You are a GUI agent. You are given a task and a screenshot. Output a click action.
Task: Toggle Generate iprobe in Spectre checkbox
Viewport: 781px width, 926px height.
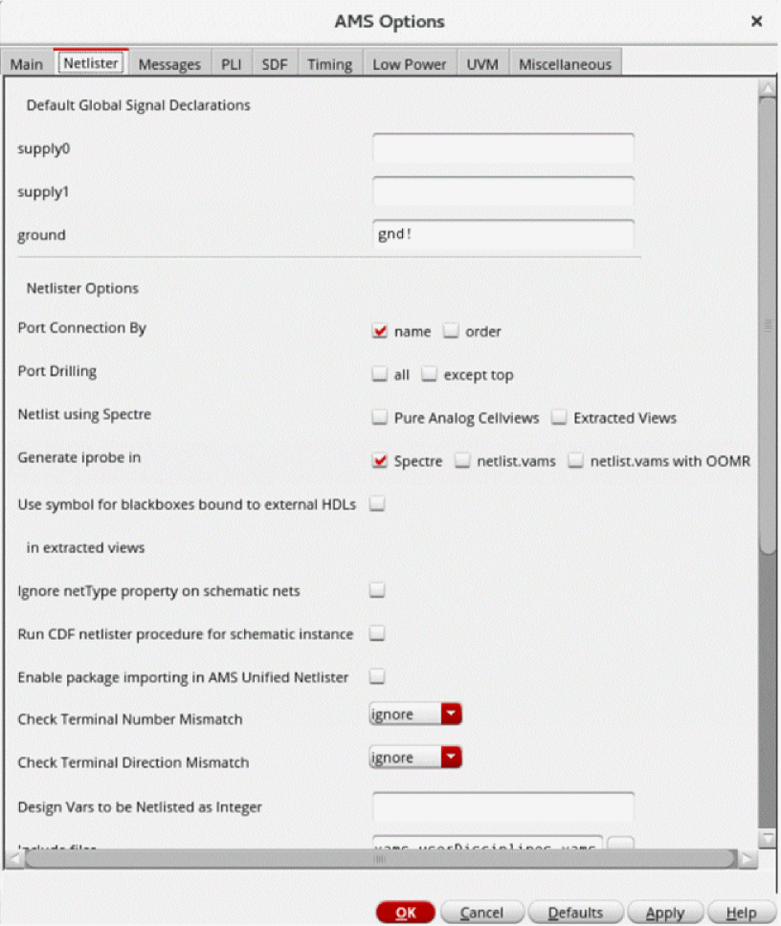coord(380,460)
